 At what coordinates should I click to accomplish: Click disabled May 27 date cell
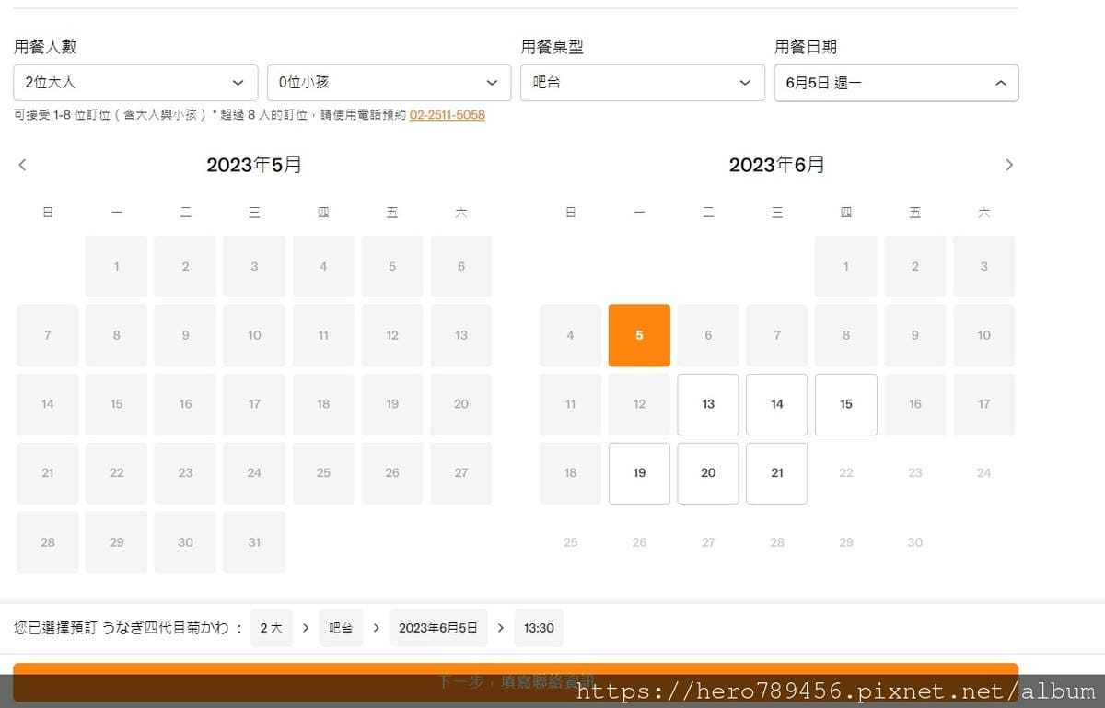[x=461, y=473]
